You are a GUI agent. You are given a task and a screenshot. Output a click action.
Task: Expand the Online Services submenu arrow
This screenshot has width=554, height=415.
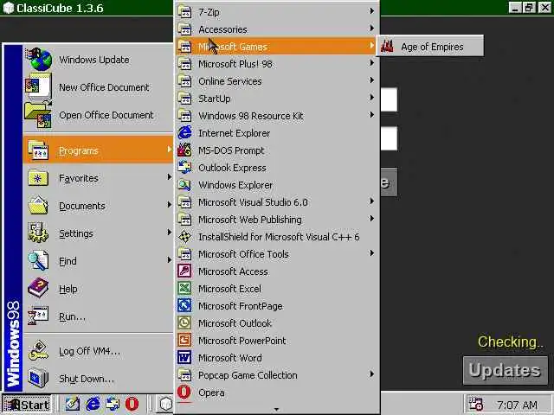(371, 80)
